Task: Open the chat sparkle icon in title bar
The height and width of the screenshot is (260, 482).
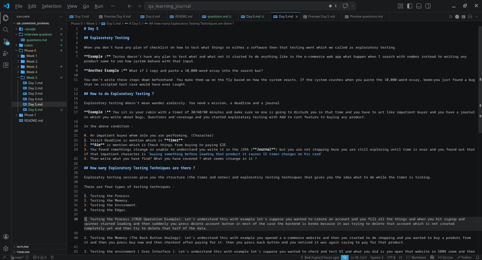Action: [345, 6]
